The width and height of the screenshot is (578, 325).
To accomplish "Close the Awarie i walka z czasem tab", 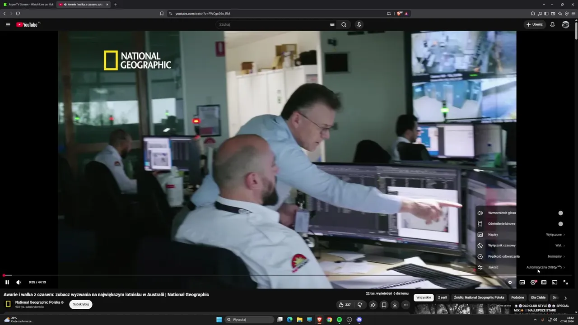I will pyautogui.click(x=107, y=5).
